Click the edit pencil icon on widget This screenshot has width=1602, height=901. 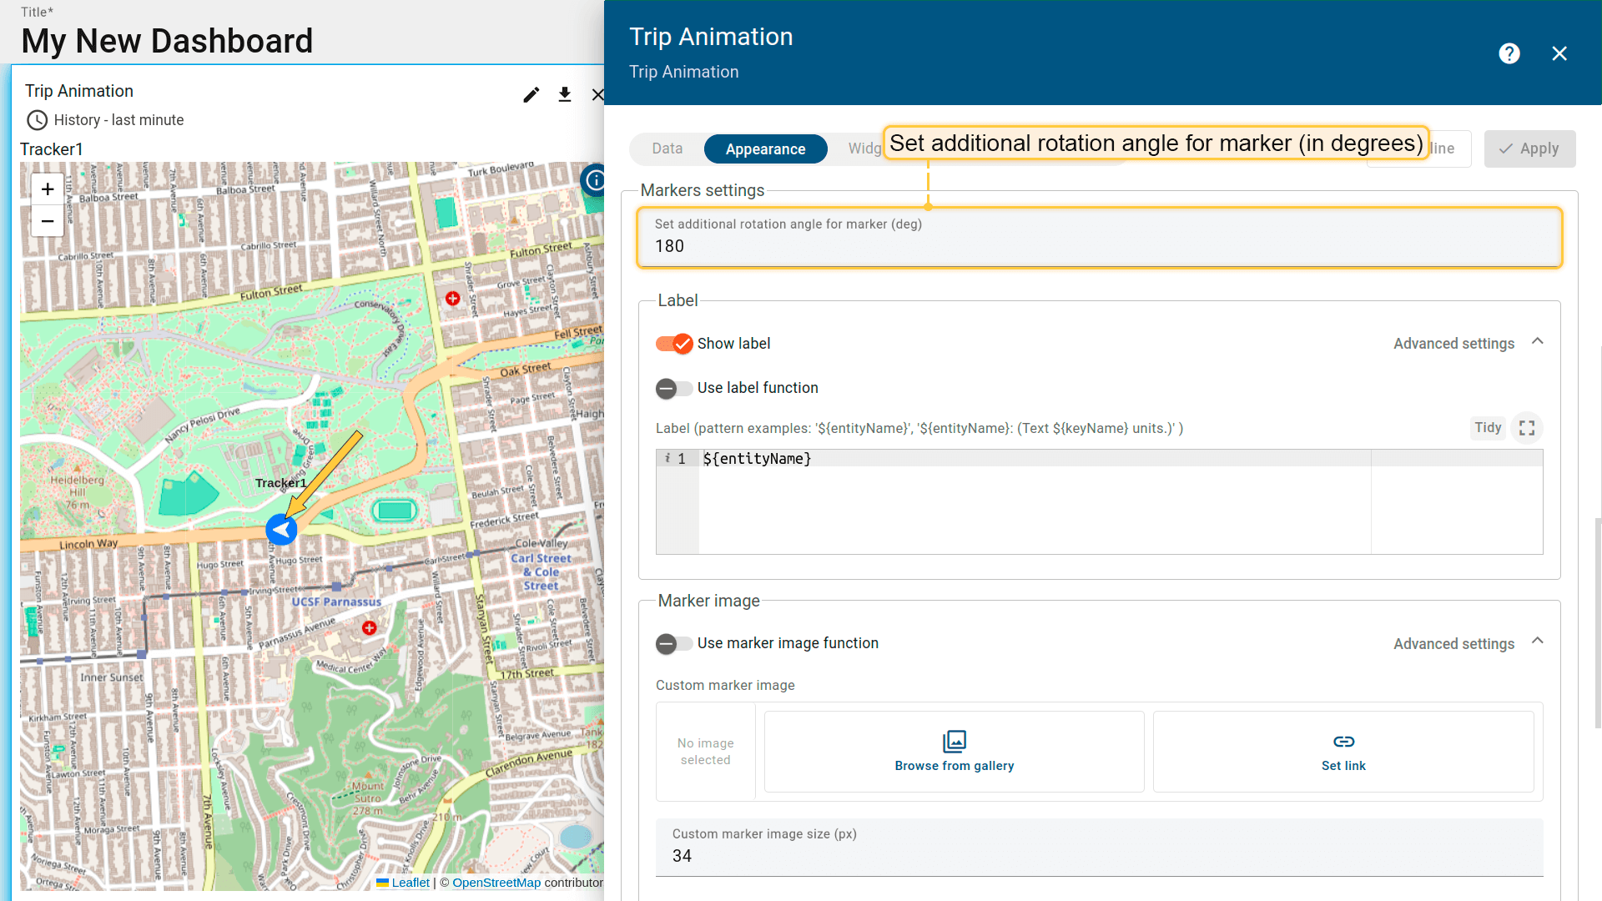(531, 94)
